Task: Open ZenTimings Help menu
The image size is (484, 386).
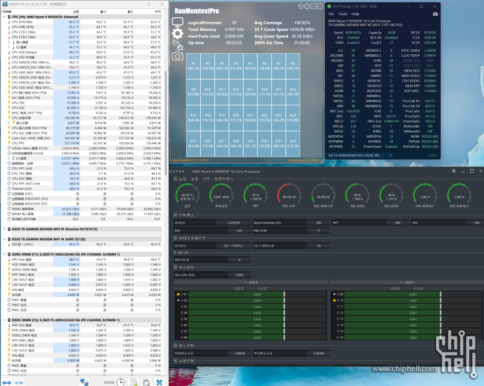Action: tap(355, 14)
